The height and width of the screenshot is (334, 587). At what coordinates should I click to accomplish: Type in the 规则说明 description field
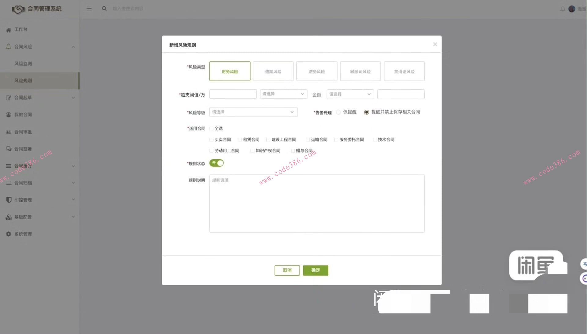point(316,203)
